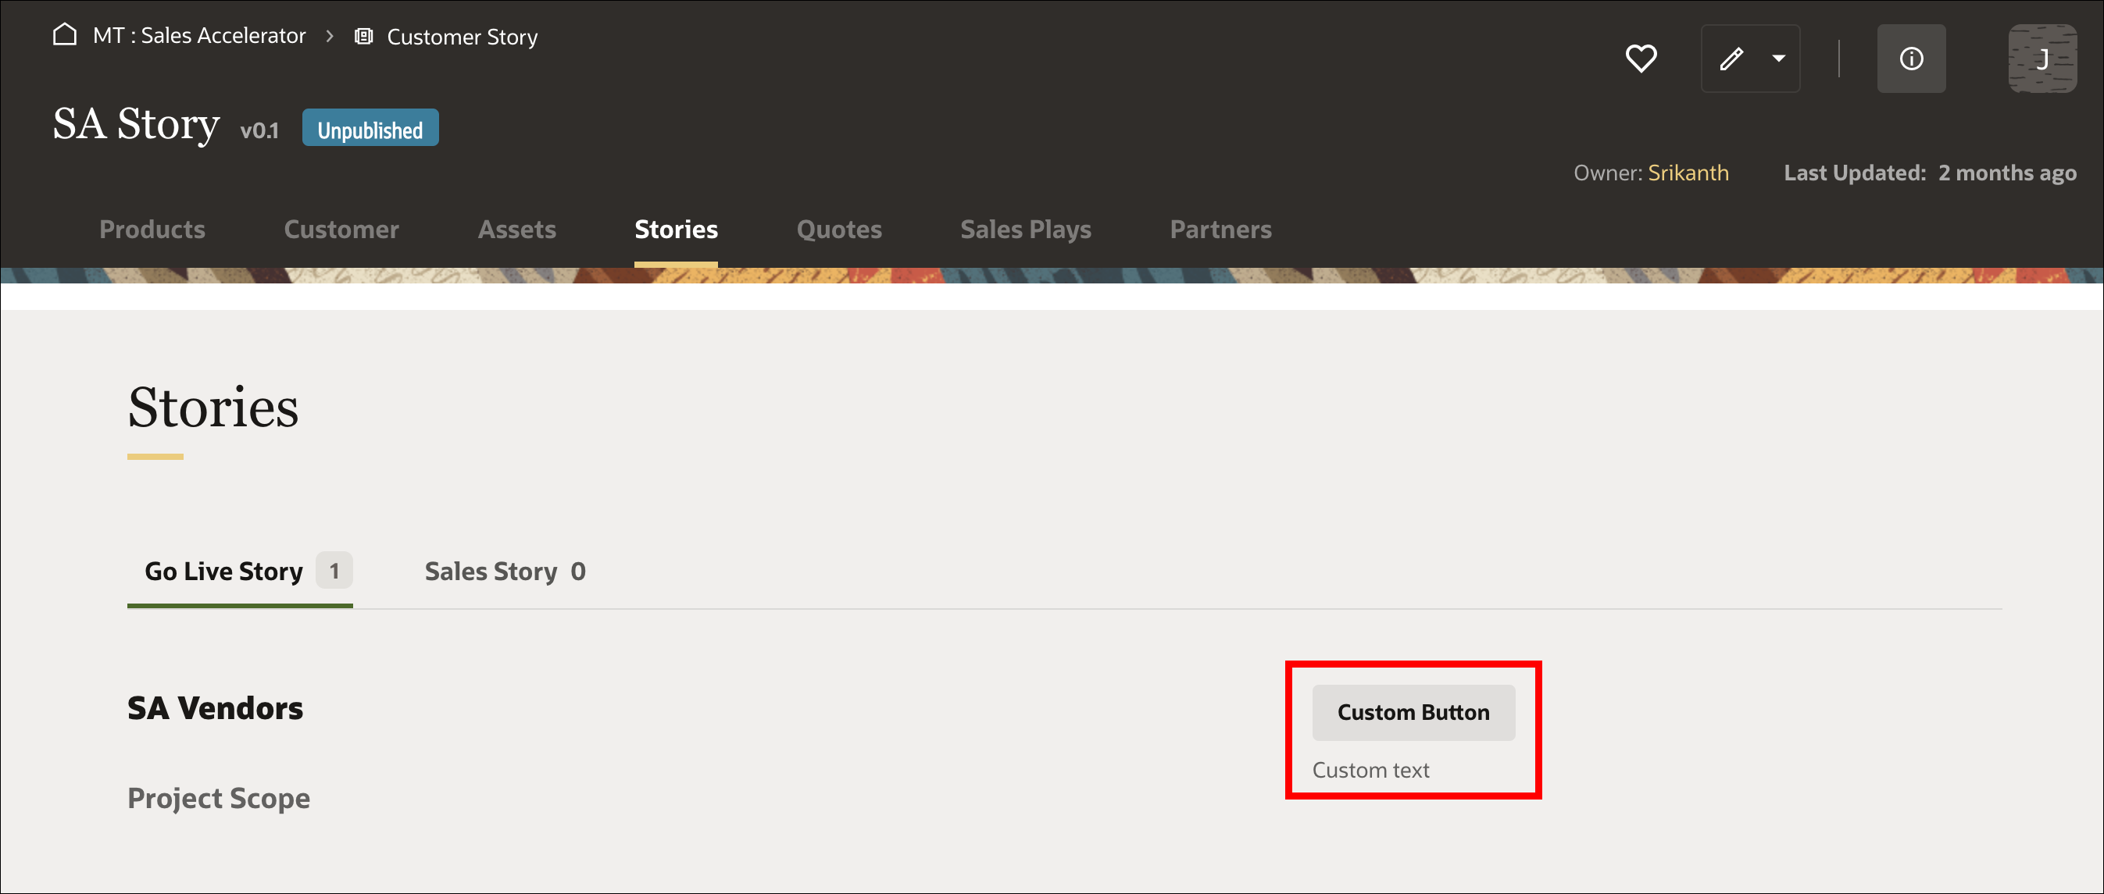Click the owner link Srikanth
The width and height of the screenshot is (2104, 894).
1688,173
